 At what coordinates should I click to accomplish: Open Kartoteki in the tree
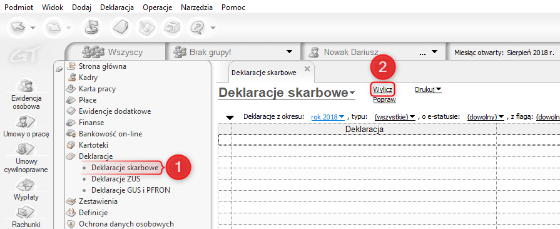coord(93,145)
